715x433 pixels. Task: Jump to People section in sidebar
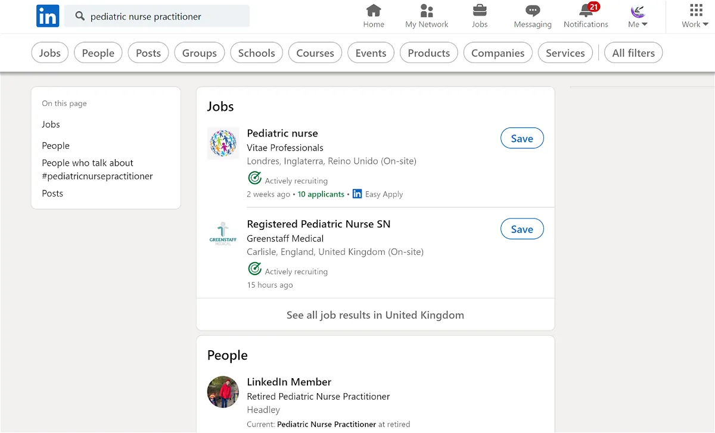pos(55,145)
